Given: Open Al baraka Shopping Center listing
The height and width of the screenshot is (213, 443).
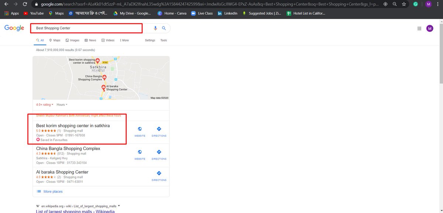Looking at the screenshot, I should (62, 172).
